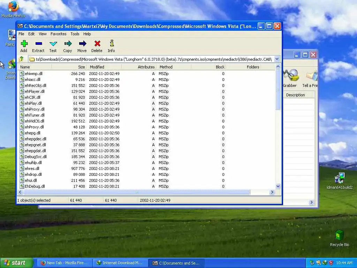Select the EhDebug.dll file icon
The height and width of the screenshot is (268, 357).
point(22,186)
